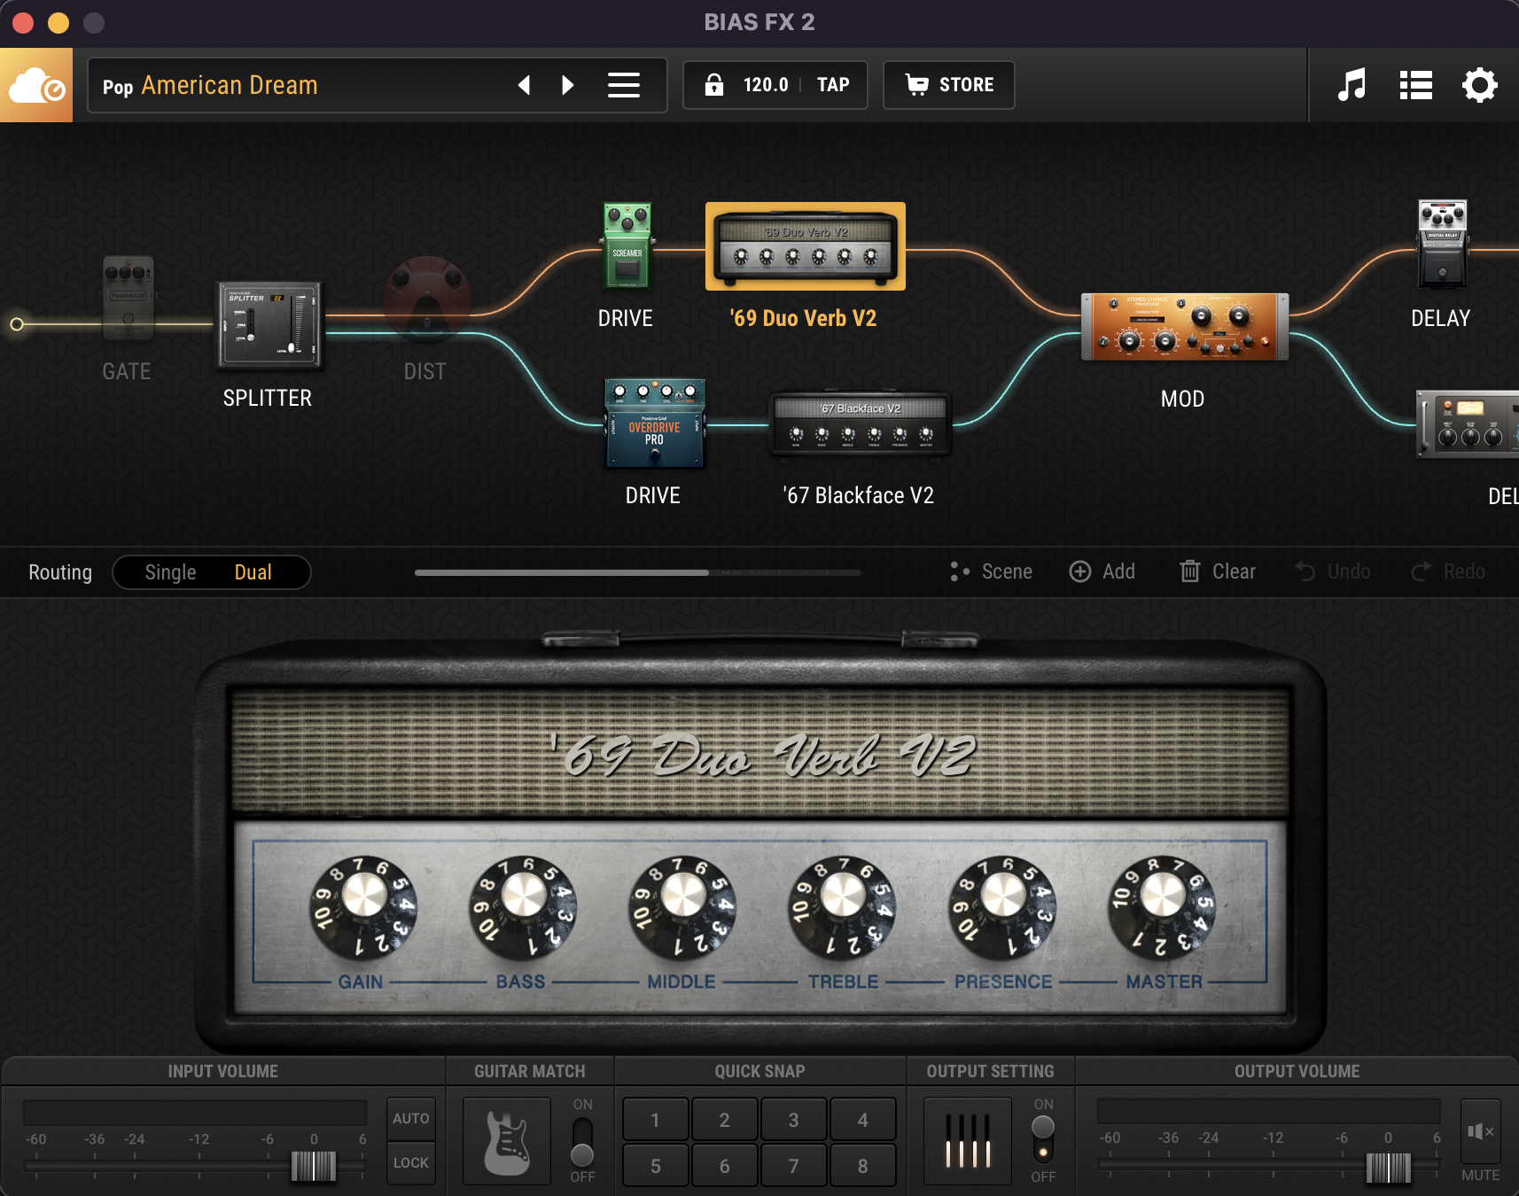
Task: Open the output setting EQ sliders icon
Action: coord(968,1142)
